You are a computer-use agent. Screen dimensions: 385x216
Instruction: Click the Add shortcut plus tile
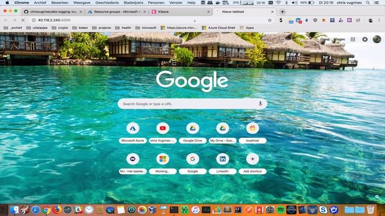(253, 163)
